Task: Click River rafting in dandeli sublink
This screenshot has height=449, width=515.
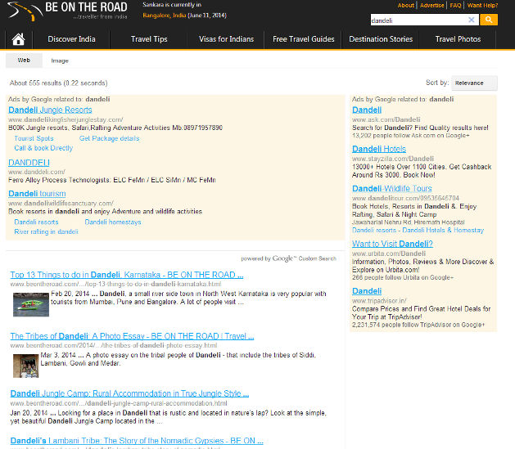Action: click(x=46, y=231)
